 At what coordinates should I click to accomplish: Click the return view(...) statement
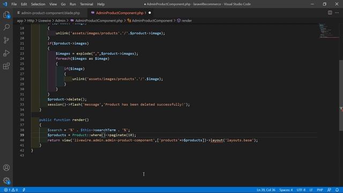153,140
